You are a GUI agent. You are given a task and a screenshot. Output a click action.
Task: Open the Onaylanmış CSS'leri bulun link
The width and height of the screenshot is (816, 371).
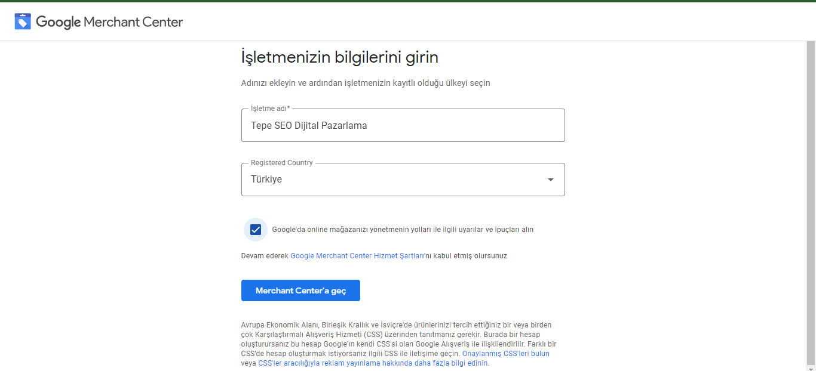click(x=505, y=354)
